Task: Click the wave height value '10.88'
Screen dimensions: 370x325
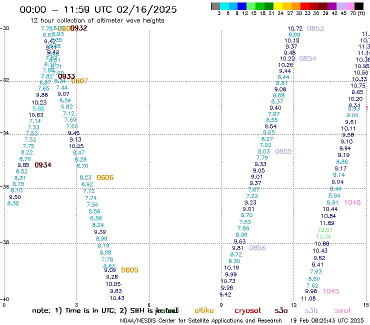Action: tap(322, 243)
